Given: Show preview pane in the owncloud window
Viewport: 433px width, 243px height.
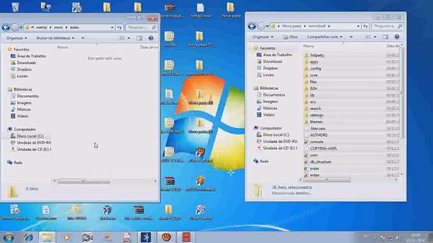Looking at the screenshot, I should [x=386, y=36].
